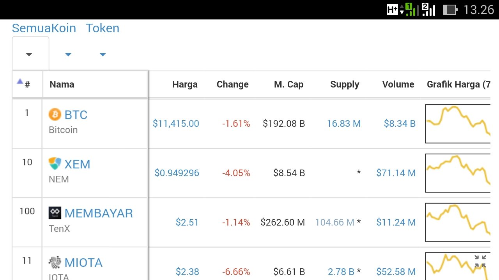Click the XEM price $0.949296
The height and width of the screenshot is (280, 499).
click(177, 173)
